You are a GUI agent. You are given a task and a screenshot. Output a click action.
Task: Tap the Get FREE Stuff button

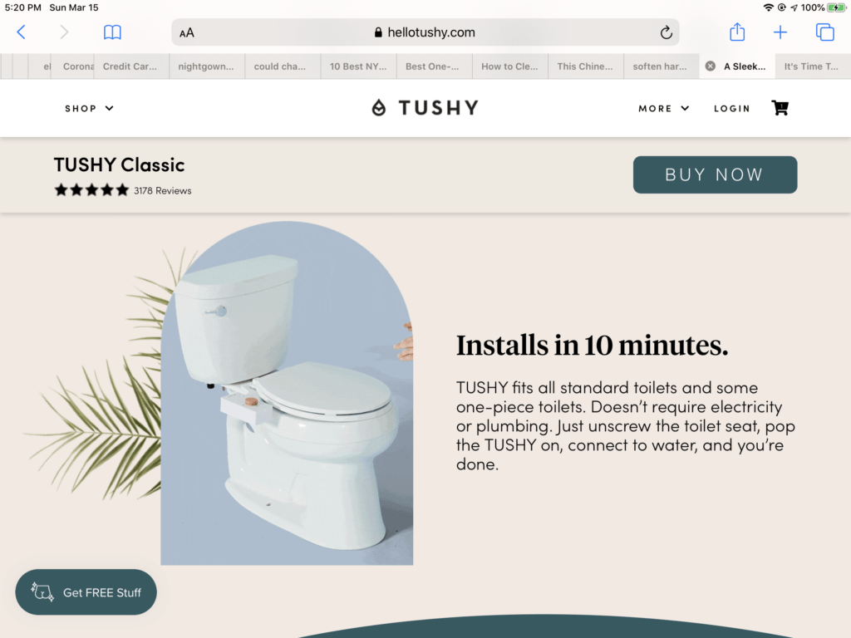coord(86,591)
